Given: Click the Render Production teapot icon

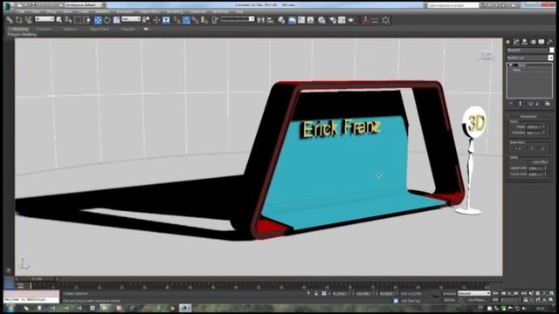Looking at the screenshot, I should coord(351,20).
